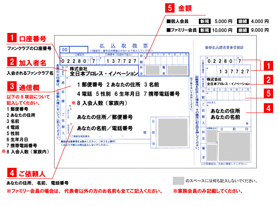Screen dimensions: 278x206
Task: Click the 新規 badge in the 個人会員 row
Action: click(205, 22)
